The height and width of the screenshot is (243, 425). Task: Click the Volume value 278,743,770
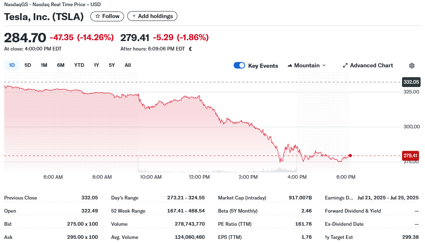(x=190, y=224)
